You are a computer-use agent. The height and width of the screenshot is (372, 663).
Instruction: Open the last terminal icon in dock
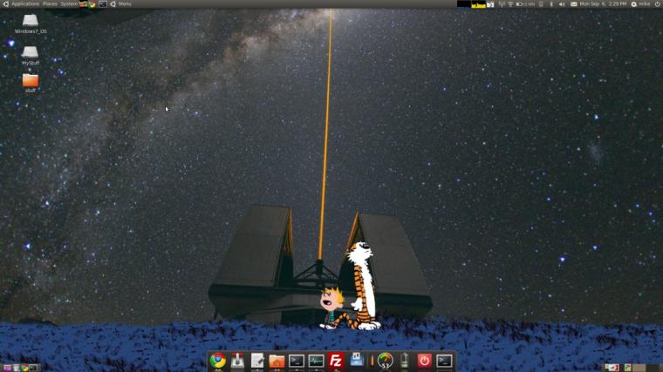point(444,361)
